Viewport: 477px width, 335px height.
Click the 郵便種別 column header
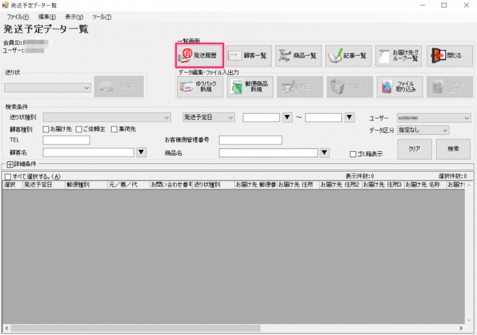(x=87, y=185)
